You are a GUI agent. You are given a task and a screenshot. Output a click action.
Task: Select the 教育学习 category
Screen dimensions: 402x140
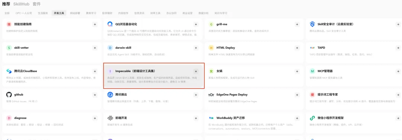point(91,13)
